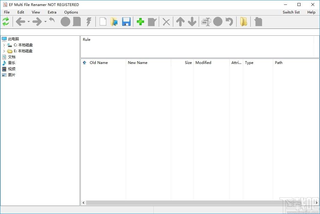This screenshot has height=214, width=320.
Task: Open the Extra menu
Action: tap(52, 12)
